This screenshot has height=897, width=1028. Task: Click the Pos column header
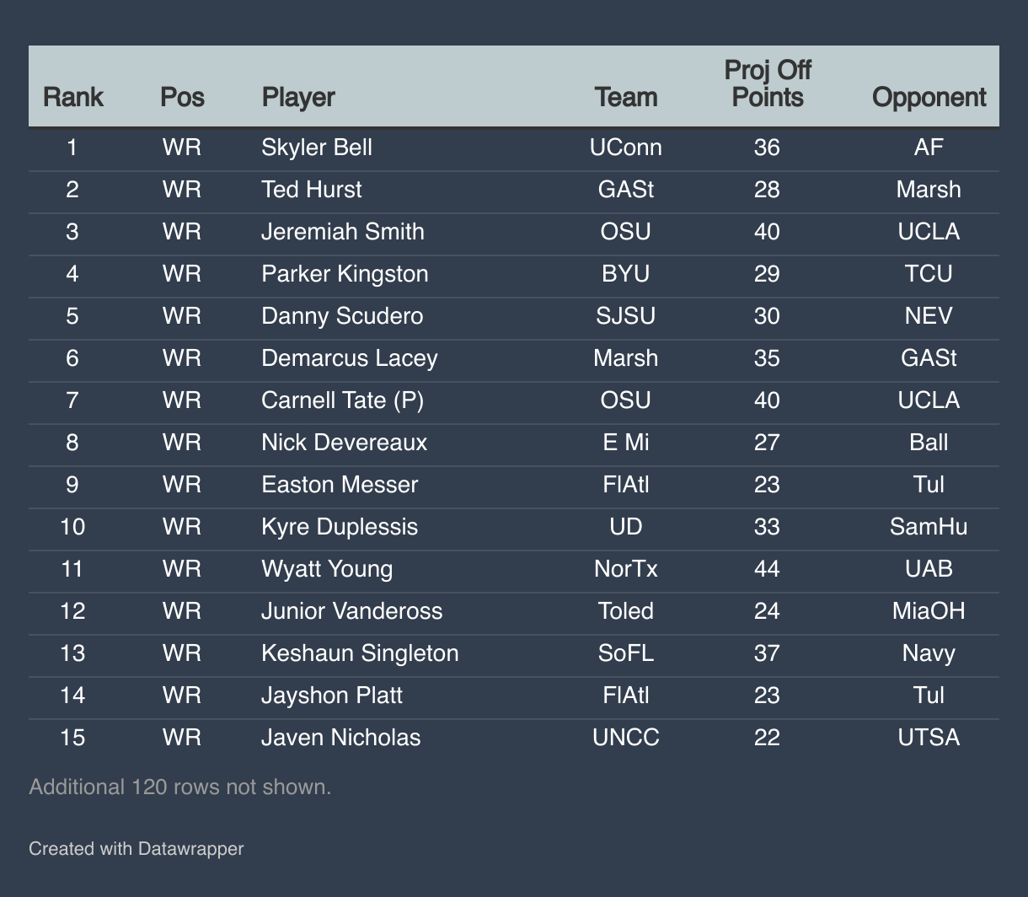click(x=182, y=97)
